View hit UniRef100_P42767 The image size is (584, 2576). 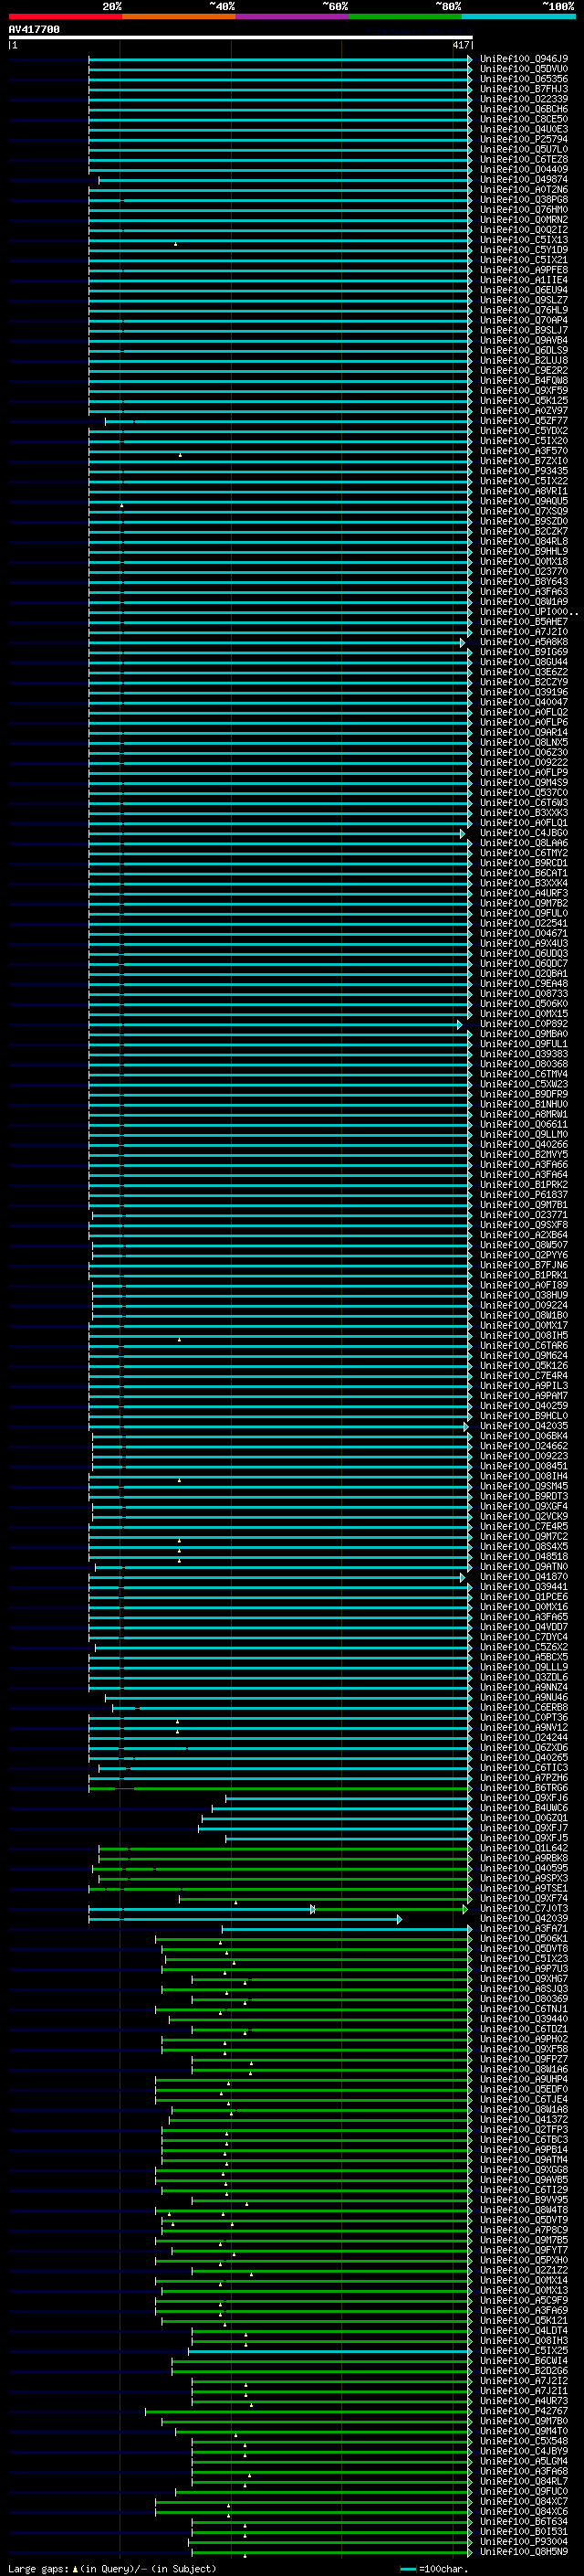tap(524, 2411)
